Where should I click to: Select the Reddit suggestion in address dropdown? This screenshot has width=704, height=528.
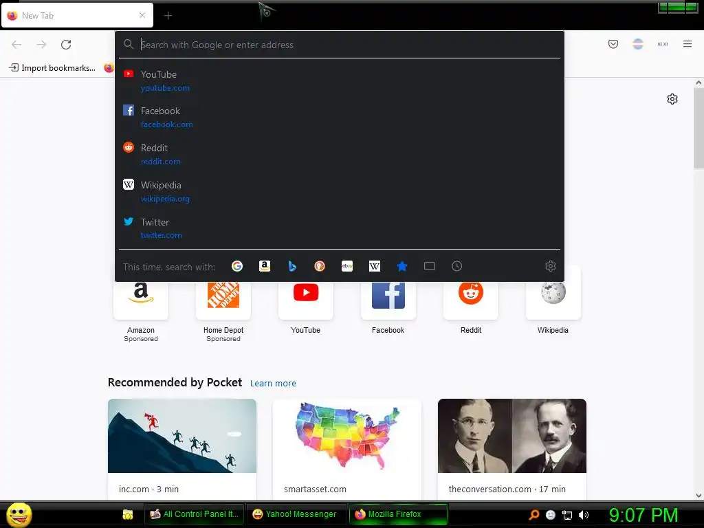[x=340, y=155]
